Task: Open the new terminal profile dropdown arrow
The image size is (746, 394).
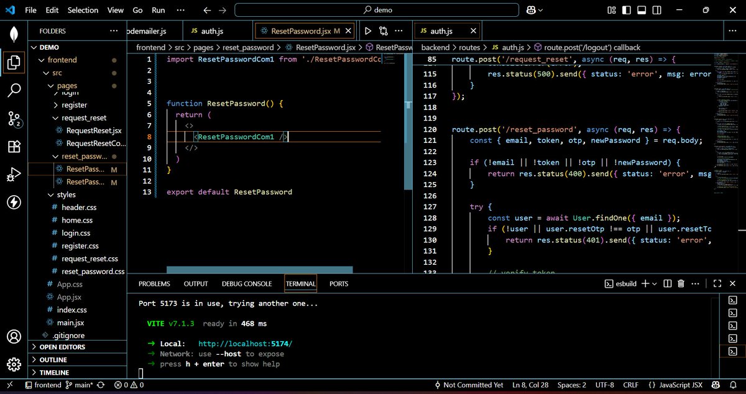Action: (x=654, y=283)
